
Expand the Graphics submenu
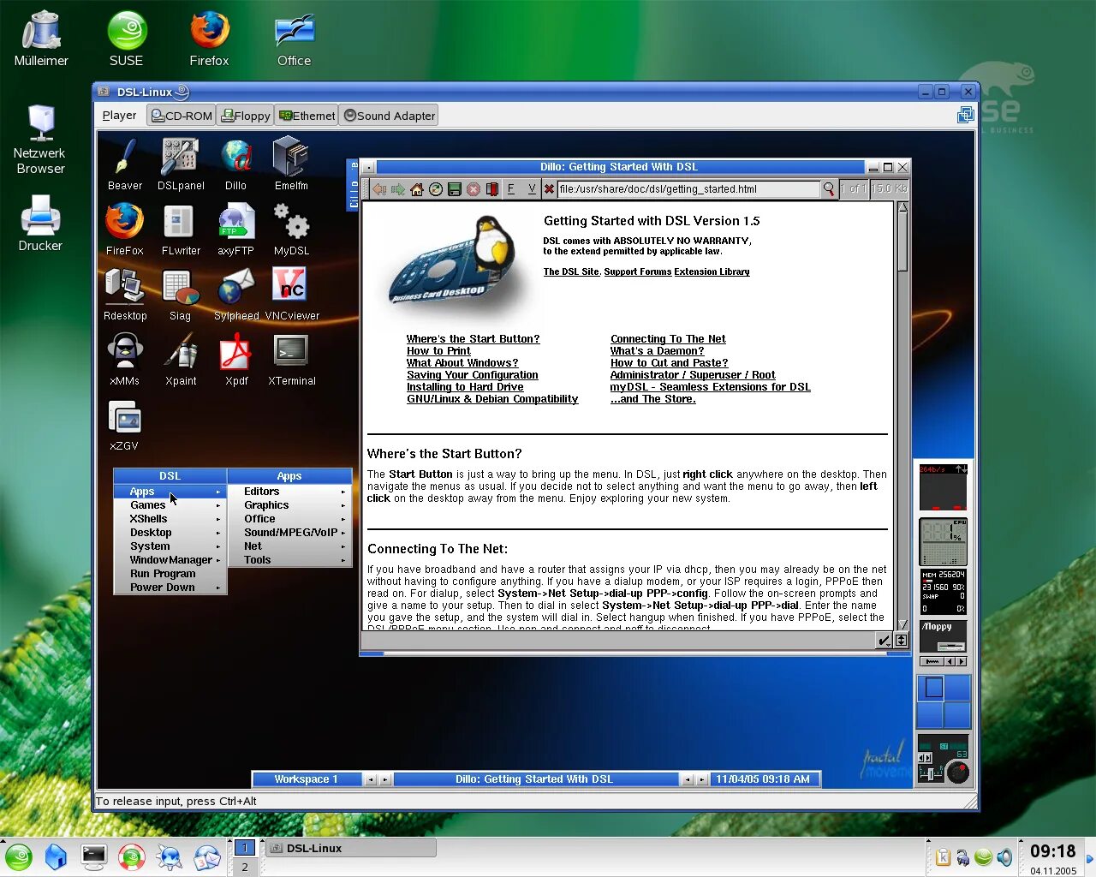tap(289, 505)
